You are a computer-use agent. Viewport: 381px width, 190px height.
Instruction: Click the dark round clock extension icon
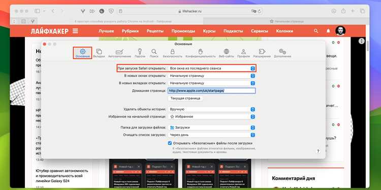click(x=102, y=11)
